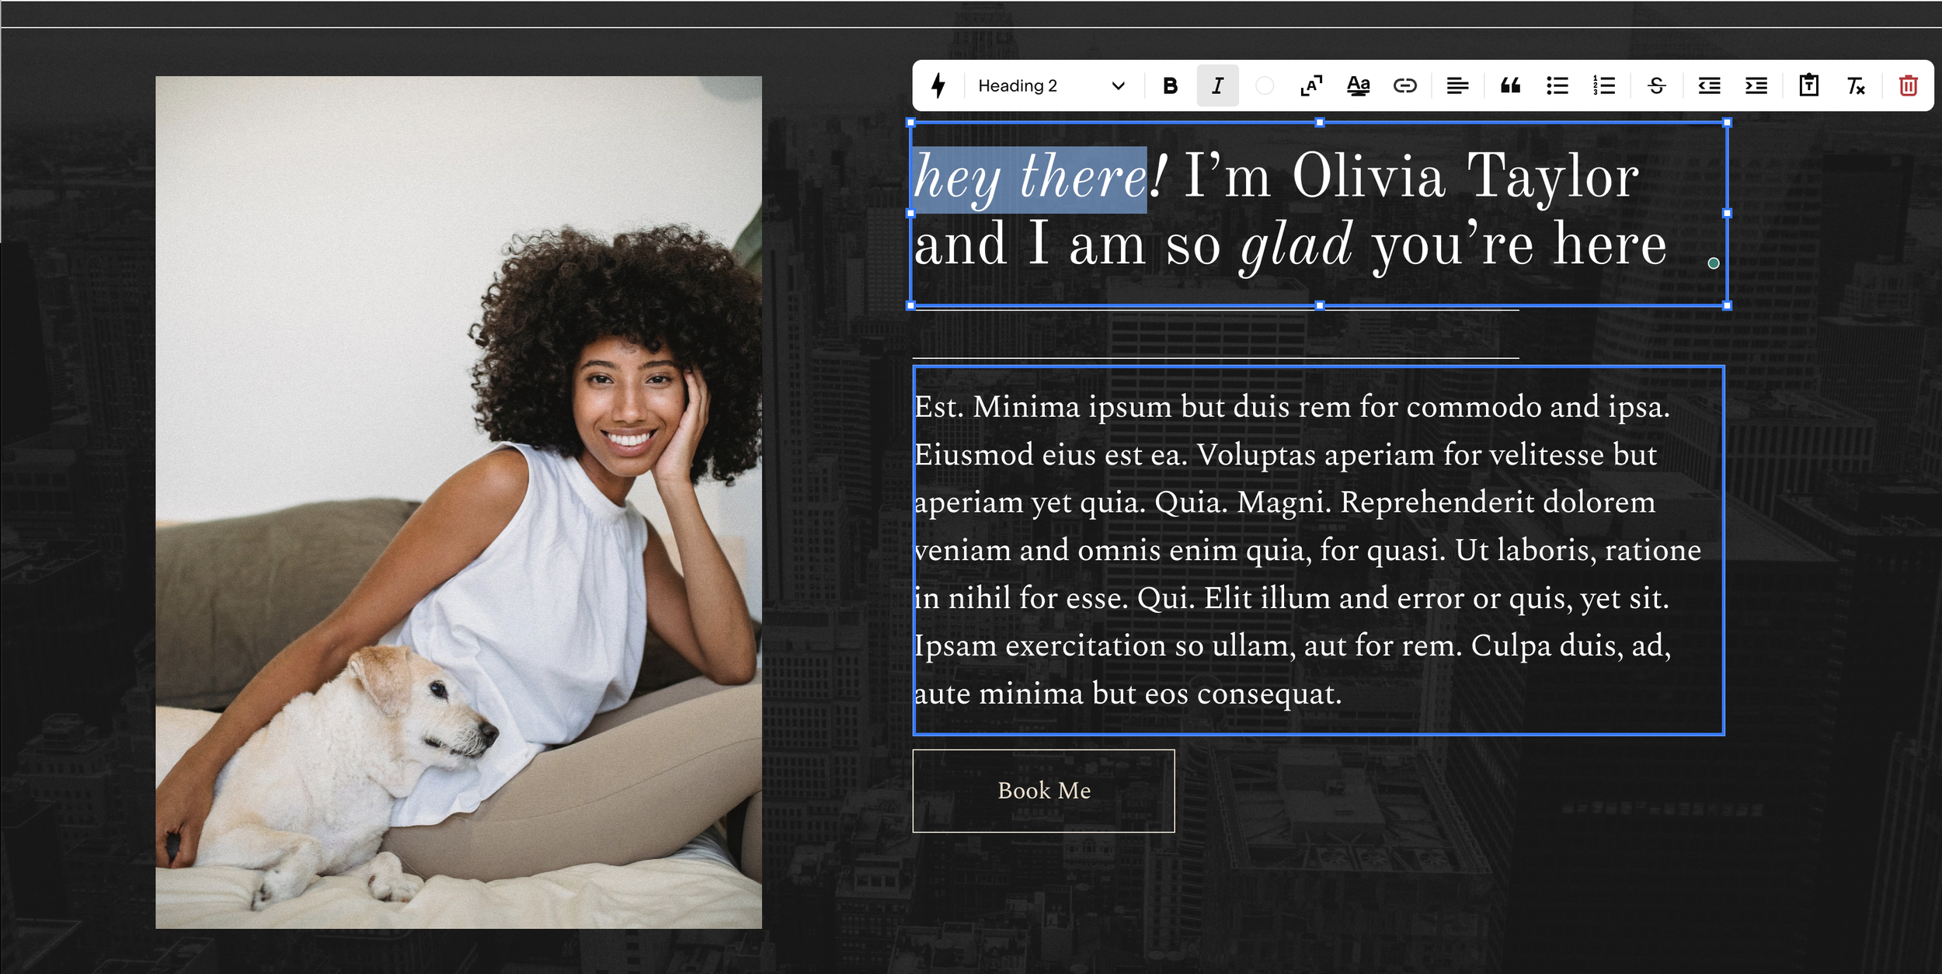This screenshot has height=974, width=1942.
Task: Click the lightning bolt quick actions icon
Action: point(938,85)
